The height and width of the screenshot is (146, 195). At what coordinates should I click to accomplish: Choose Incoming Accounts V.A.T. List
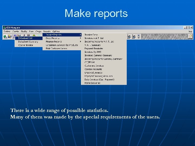(104, 42)
